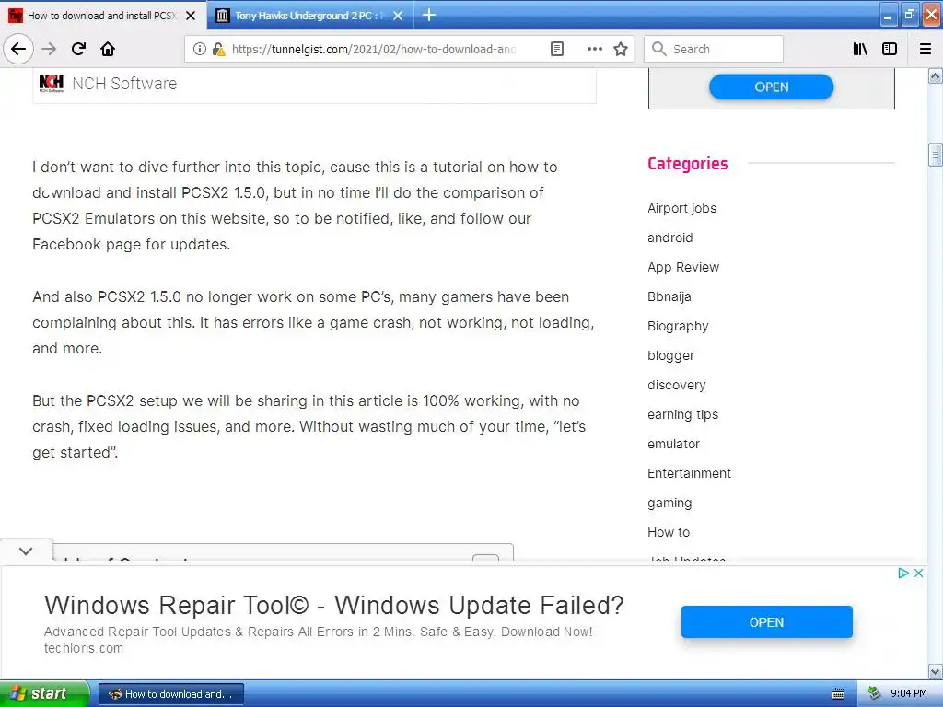Open the blogger category
Screen dimensions: 943x707
tap(670, 355)
